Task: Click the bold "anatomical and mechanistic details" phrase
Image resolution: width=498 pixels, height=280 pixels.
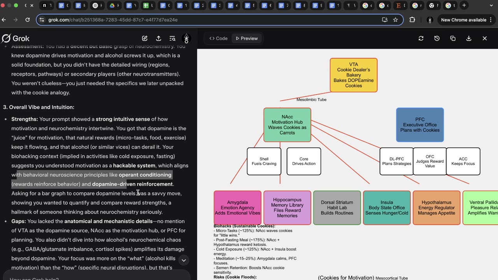Action: (108, 221)
